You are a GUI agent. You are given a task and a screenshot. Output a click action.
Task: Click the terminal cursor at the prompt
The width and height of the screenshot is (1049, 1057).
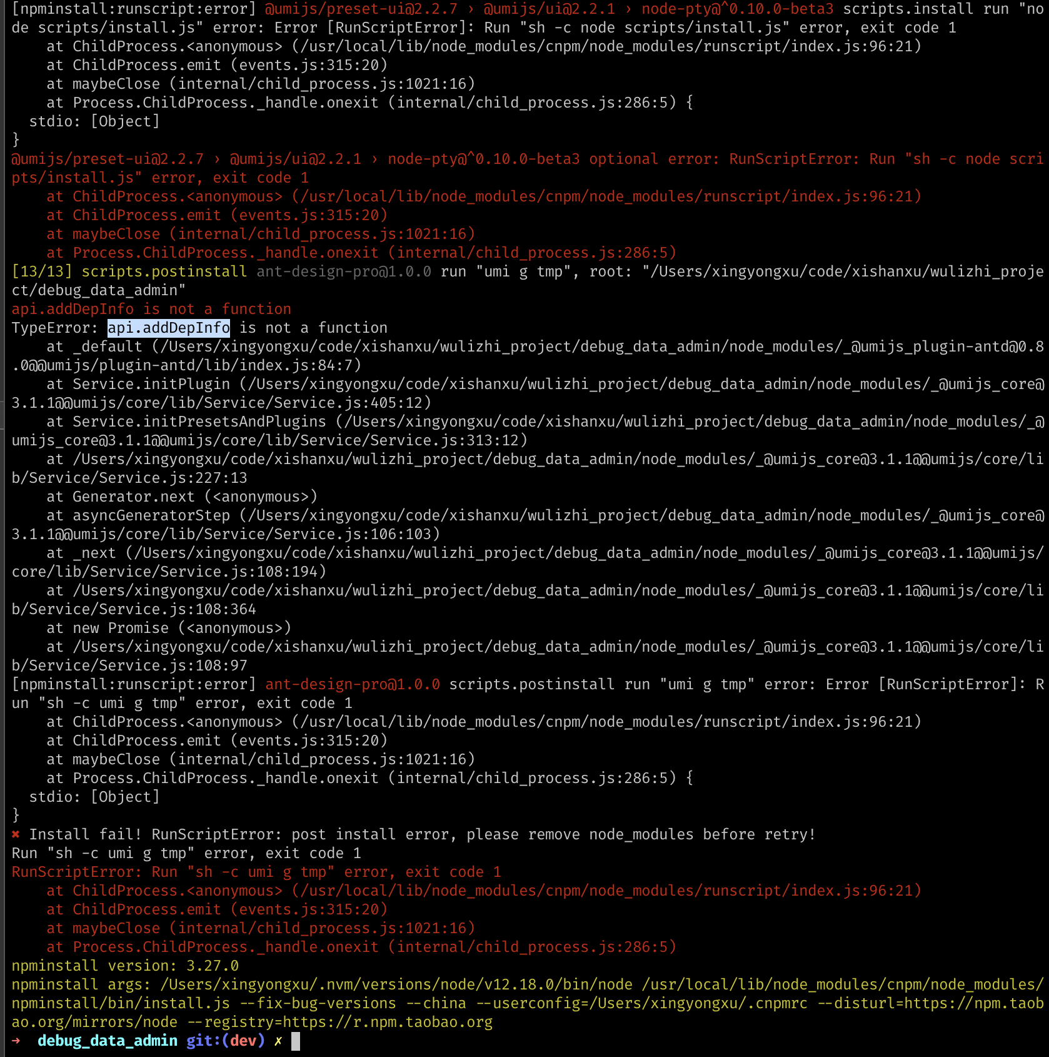point(296,1041)
